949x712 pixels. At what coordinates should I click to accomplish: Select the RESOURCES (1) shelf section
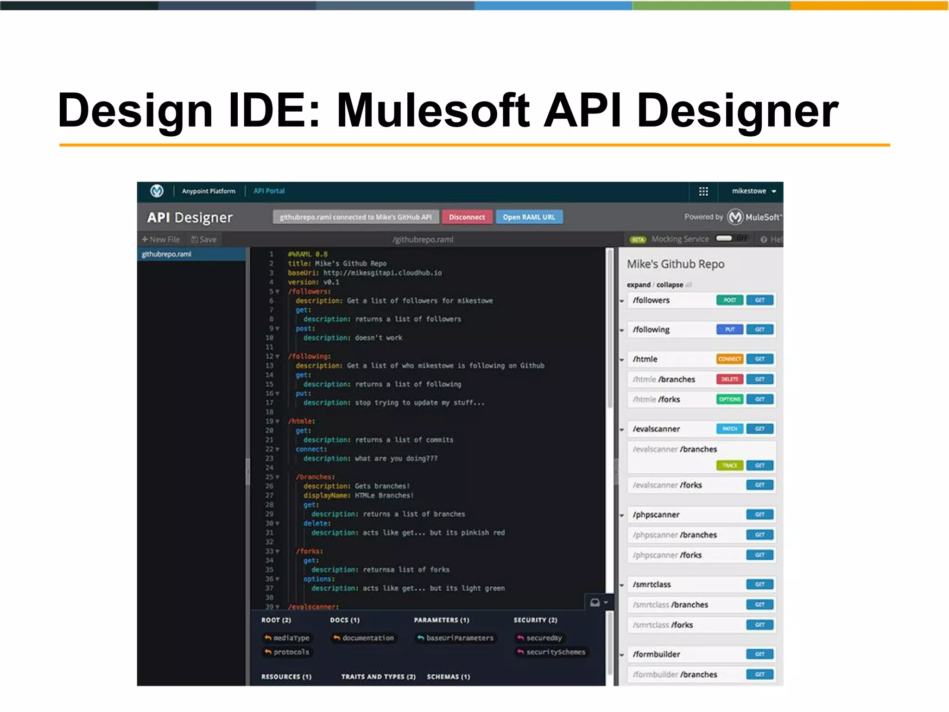[x=286, y=677]
